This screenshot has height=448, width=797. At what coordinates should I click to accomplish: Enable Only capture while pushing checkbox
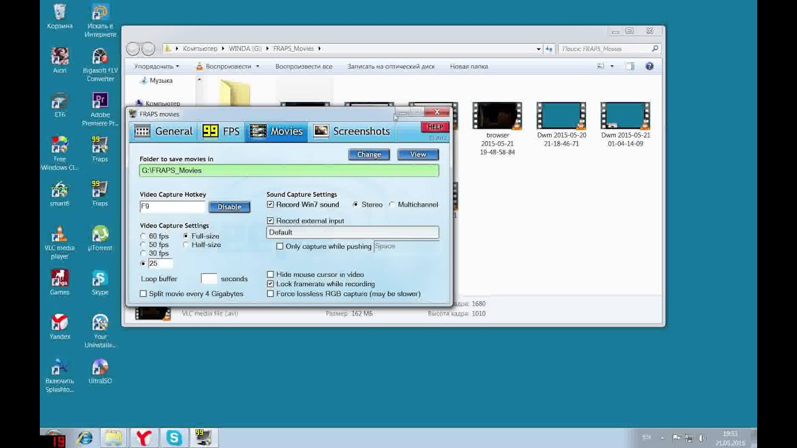280,246
